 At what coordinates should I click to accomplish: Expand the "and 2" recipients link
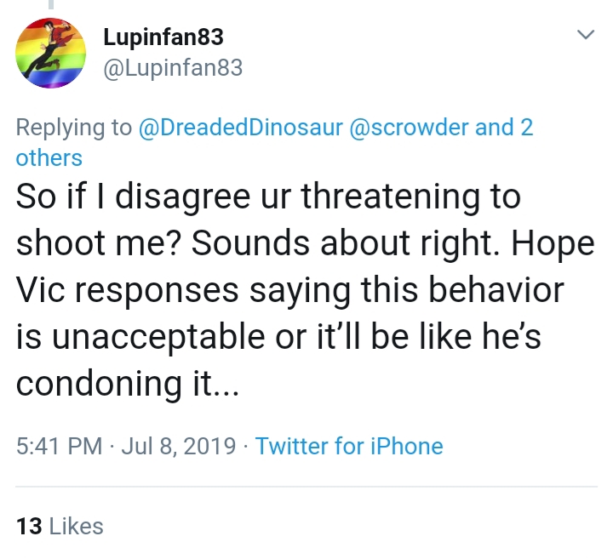tap(504, 128)
